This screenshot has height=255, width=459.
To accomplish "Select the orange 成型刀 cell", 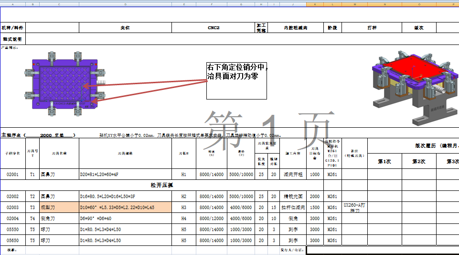I will point(59,207).
